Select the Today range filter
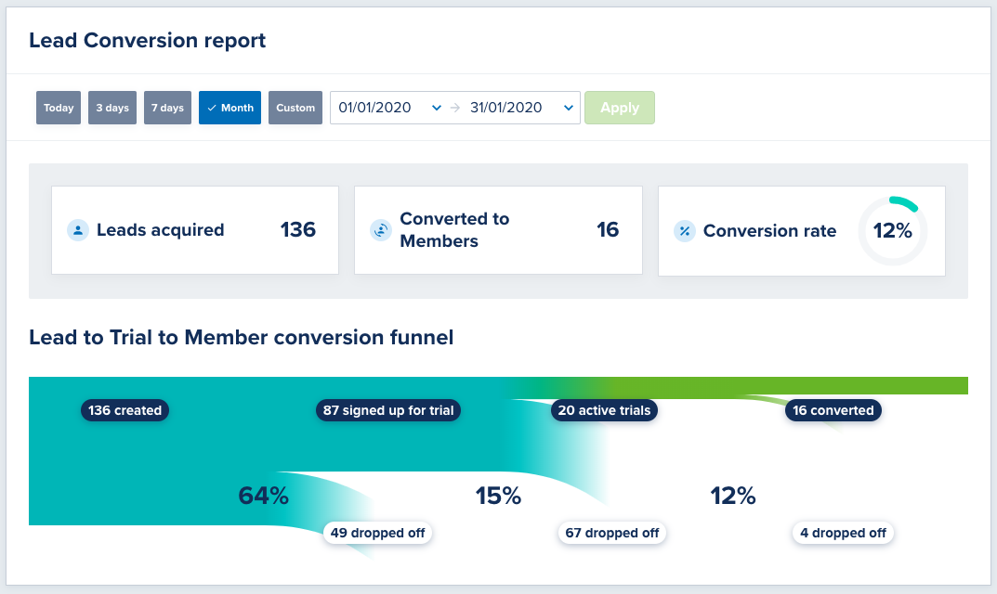The width and height of the screenshot is (997, 594). (x=59, y=108)
